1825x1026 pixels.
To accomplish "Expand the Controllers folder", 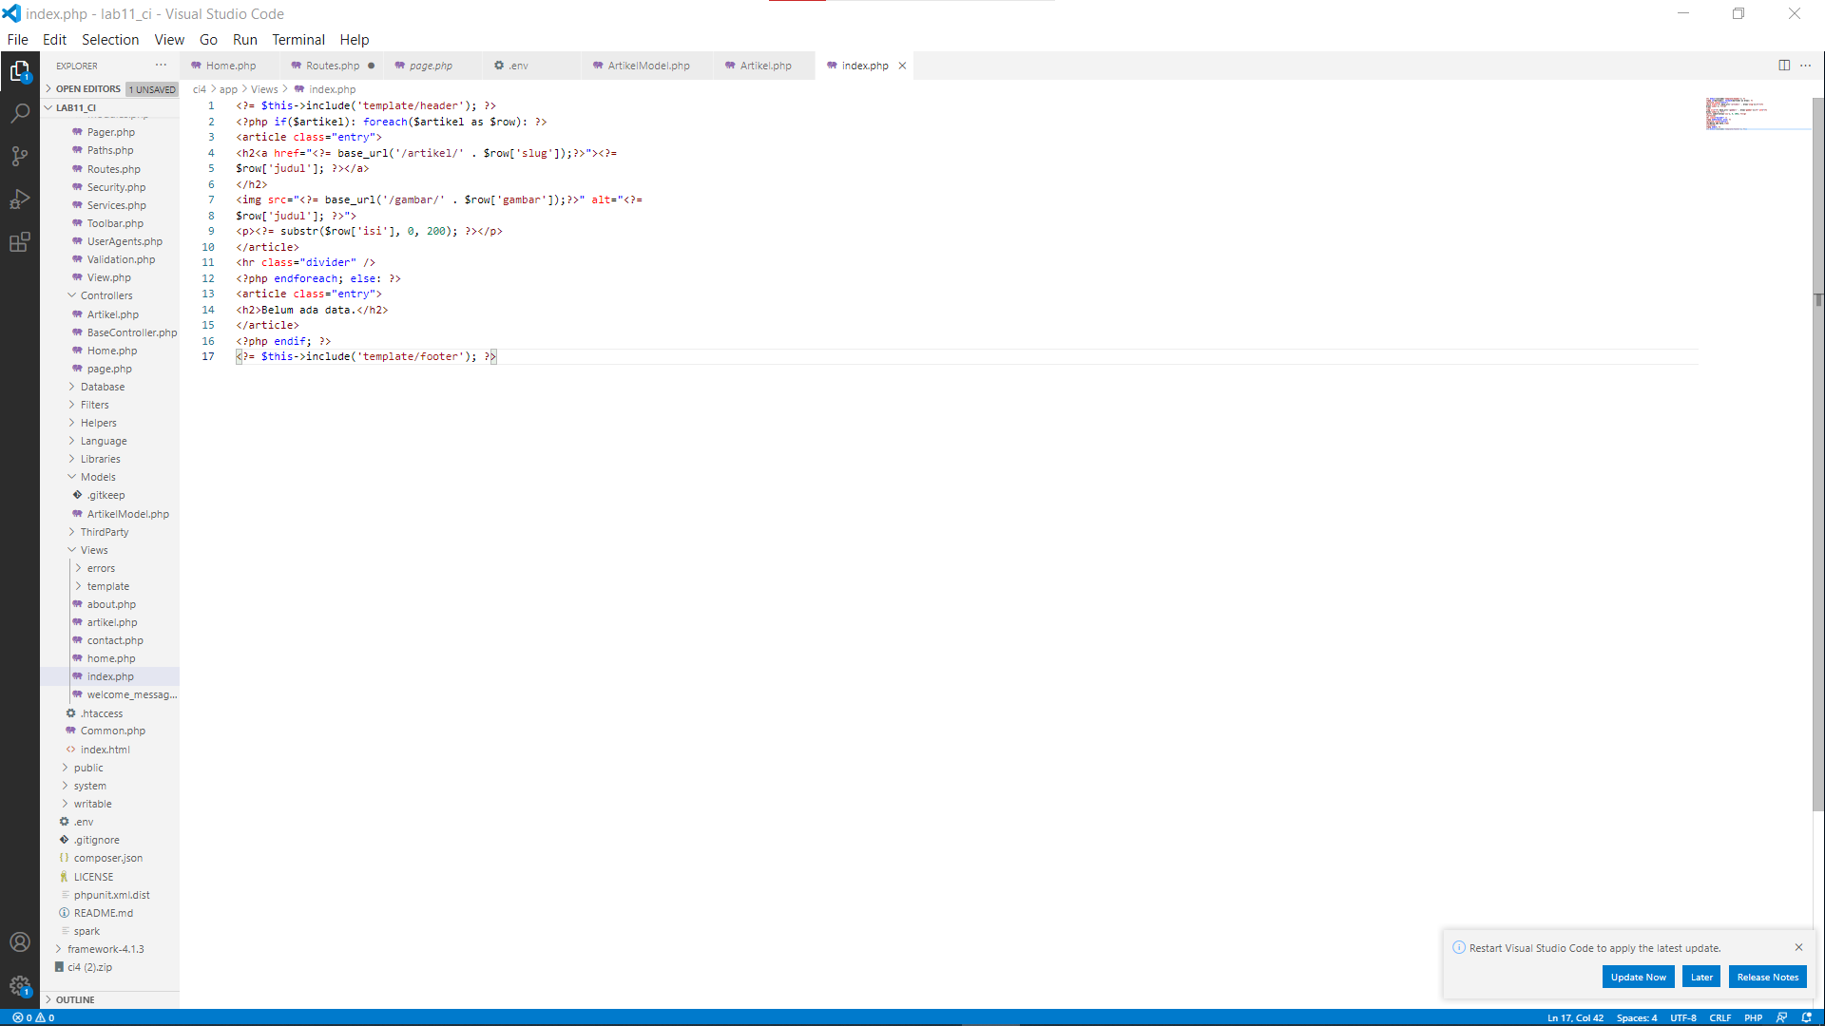I will [106, 294].
